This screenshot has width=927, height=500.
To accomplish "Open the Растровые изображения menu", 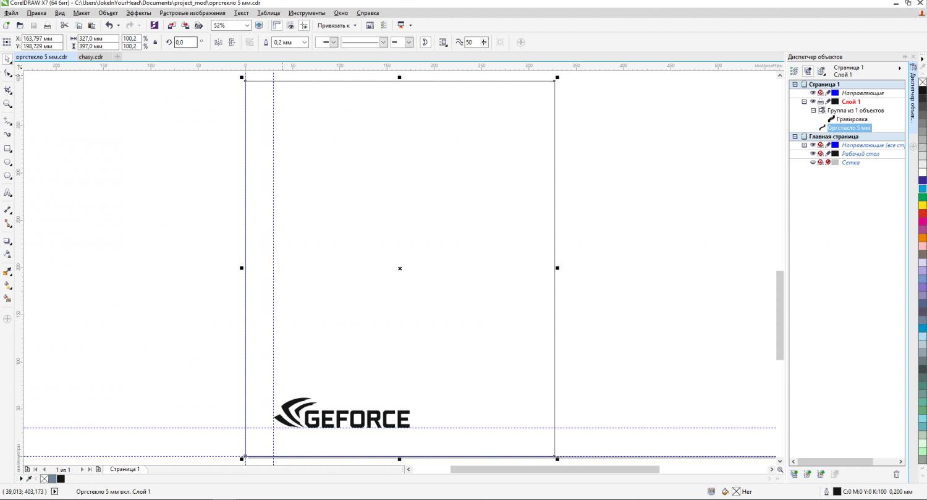I will click(x=192, y=12).
